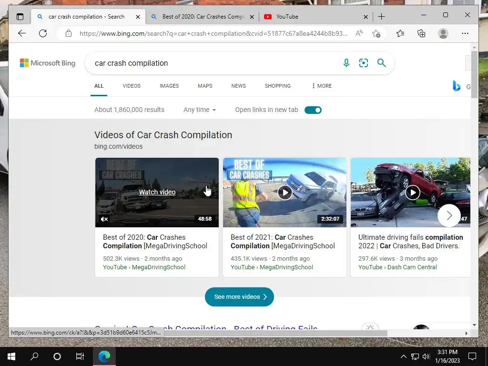Screen dimensions: 488x366
Task: Open Task View on the taskbar
Action: pyautogui.click(x=80, y=356)
